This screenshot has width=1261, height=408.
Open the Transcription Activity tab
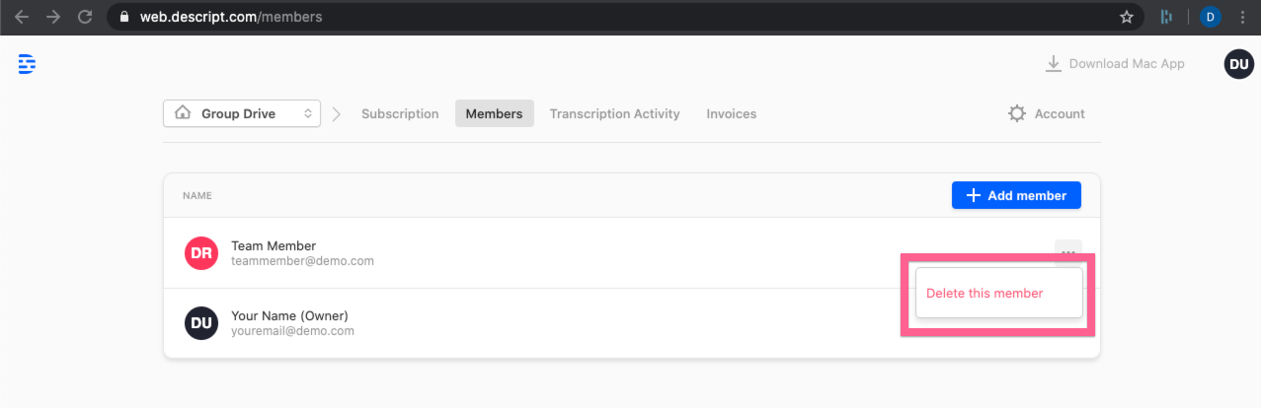click(x=614, y=113)
